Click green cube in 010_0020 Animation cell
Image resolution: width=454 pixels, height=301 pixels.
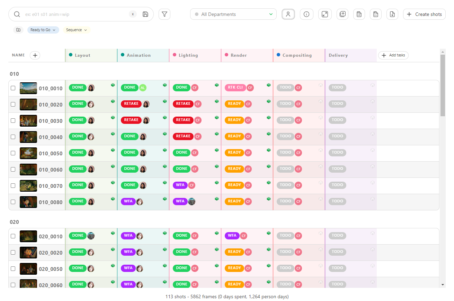click(x=165, y=101)
